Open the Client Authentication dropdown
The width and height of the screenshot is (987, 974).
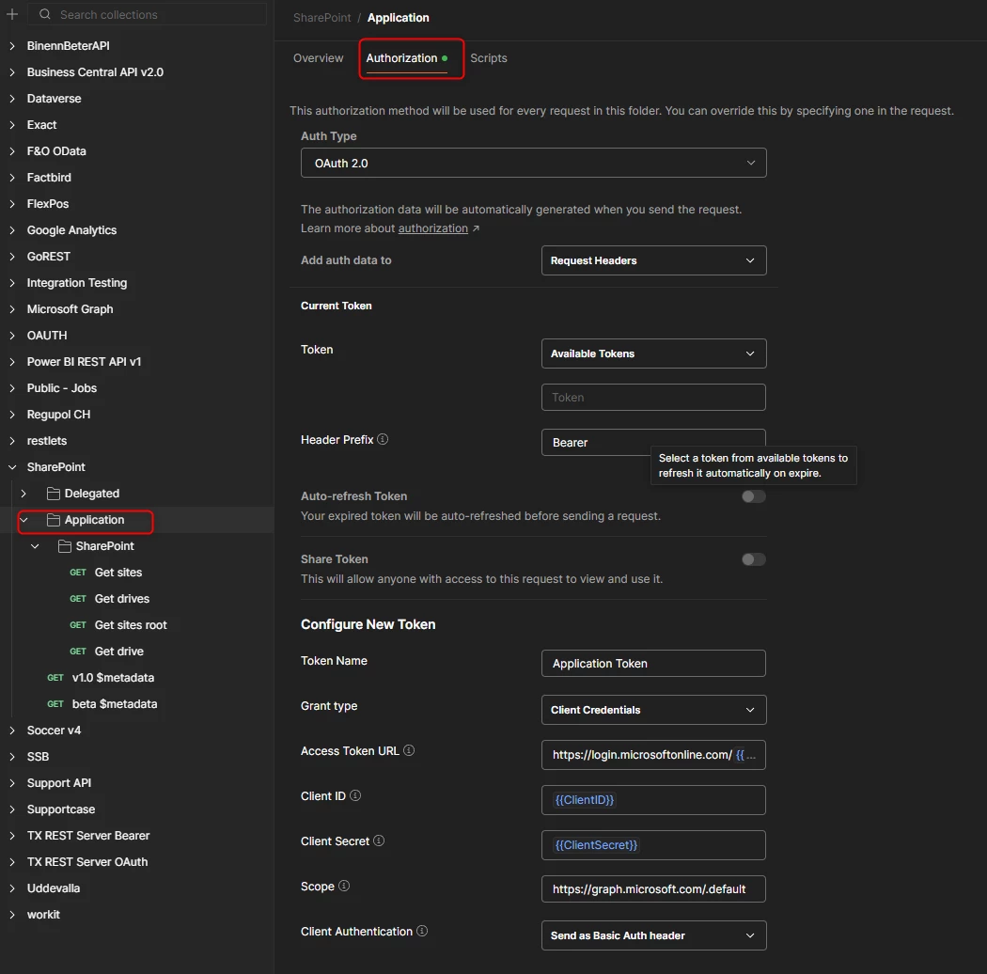pos(653,935)
